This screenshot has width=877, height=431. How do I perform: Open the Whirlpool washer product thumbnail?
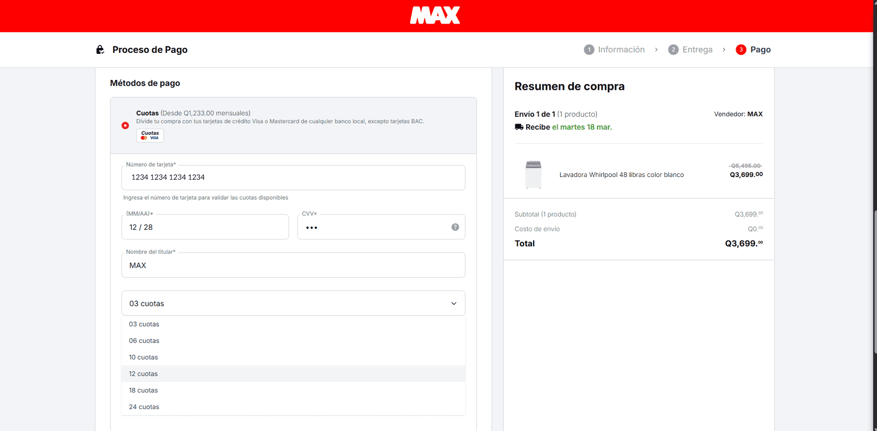[533, 175]
